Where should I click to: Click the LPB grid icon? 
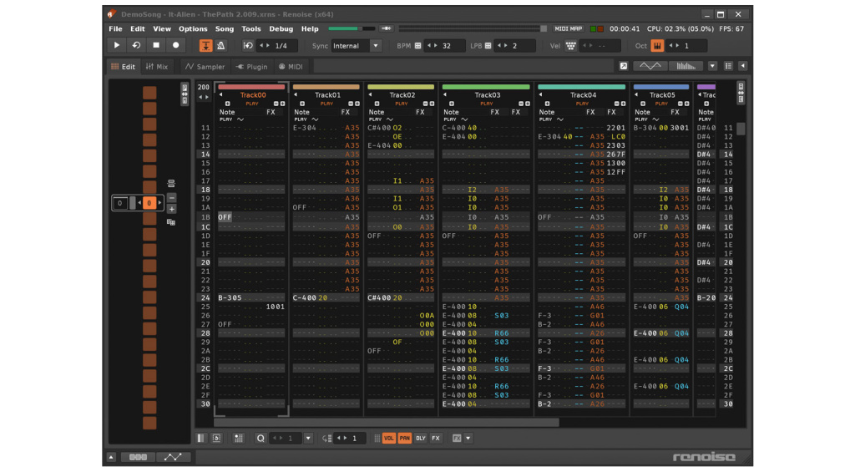pos(488,46)
